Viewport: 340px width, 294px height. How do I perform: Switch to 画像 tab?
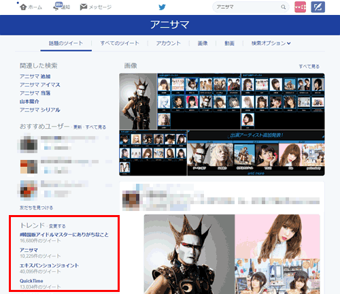point(203,43)
